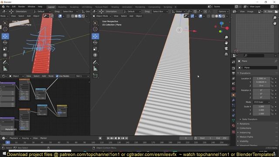Click the zoom magnifier in the 3D viewport
Screen dimensions: 279x157
(x=226, y=38)
